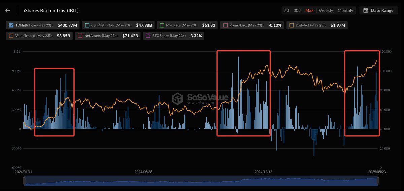The width and height of the screenshot is (404, 191).
Task: Click the 2024/06/28 x-axis date label
Action: click(x=143, y=172)
